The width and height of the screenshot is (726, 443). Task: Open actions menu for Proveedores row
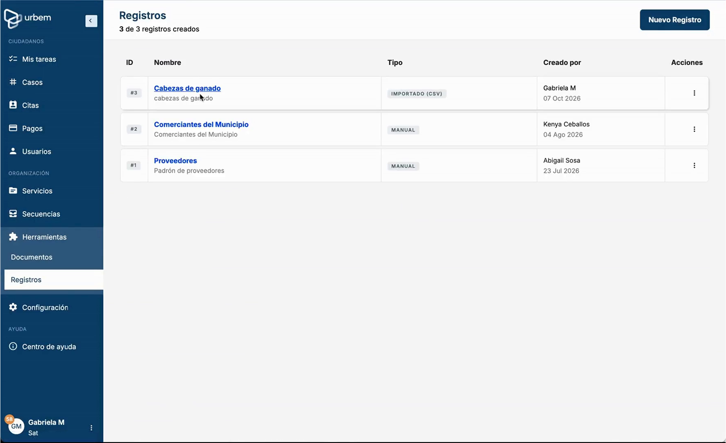point(694,165)
